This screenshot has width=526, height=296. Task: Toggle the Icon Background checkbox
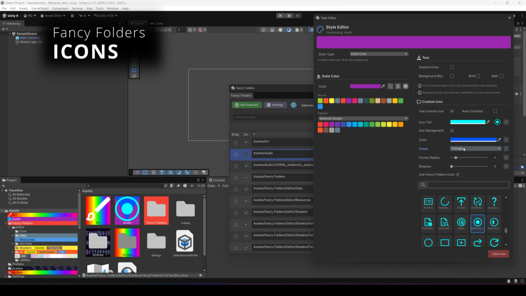coord(452,131)
